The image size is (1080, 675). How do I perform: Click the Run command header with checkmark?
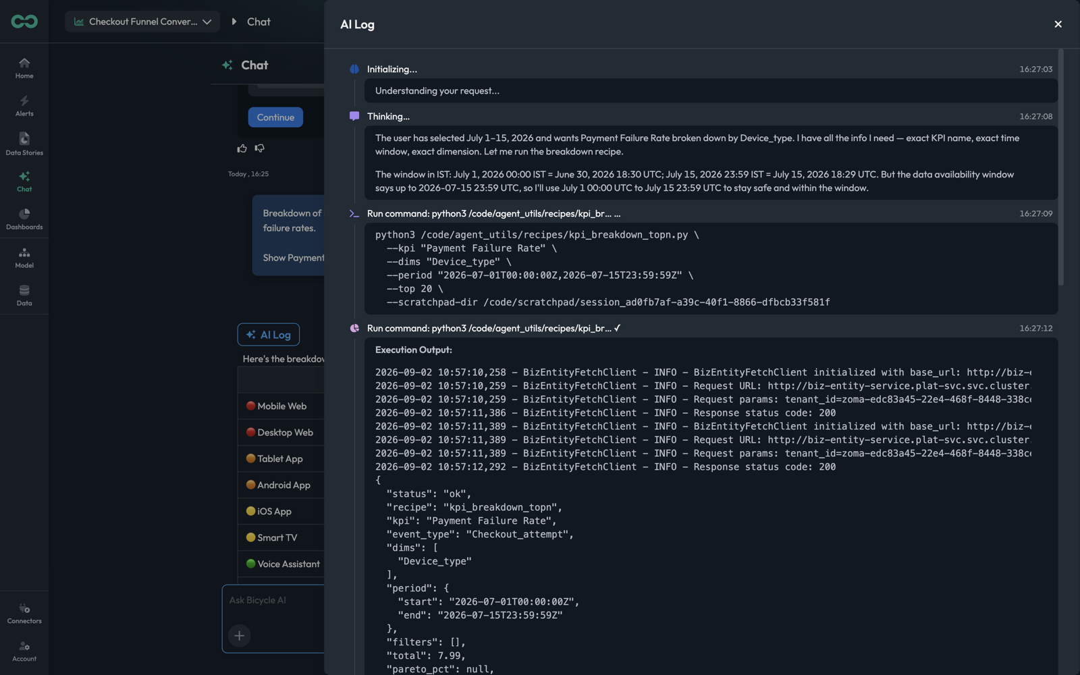coord(494,328)
